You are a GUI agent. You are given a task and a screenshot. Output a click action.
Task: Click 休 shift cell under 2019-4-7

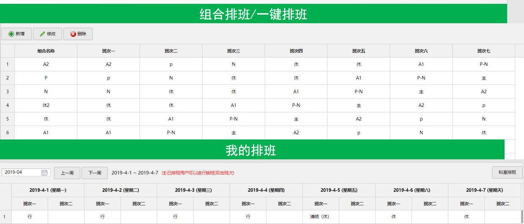tap(466, 216)
